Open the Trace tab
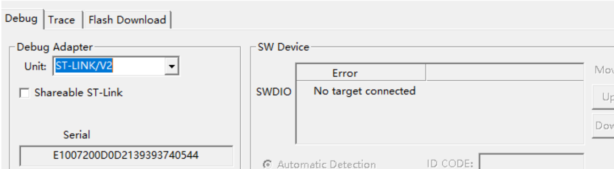 [x=62, y=20]
